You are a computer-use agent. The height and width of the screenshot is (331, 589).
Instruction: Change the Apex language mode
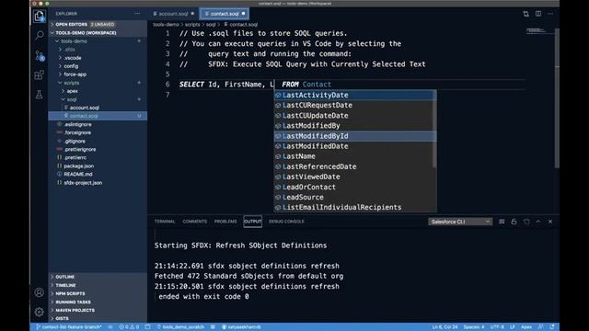526,327
